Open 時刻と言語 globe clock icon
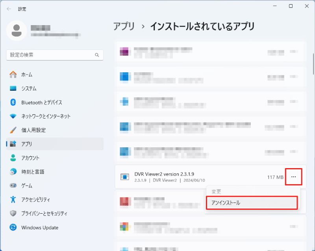 [13, 172]
